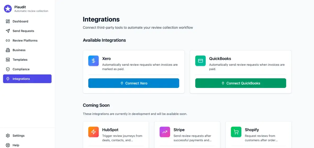The width and height of the screenshot is (314, 148).
Task: Click the Send Requests paper plane icon
Action: tap(8, 31)
